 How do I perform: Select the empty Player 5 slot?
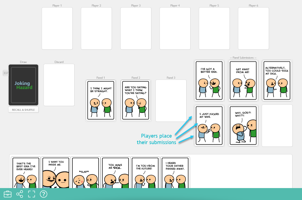(214, 28)
